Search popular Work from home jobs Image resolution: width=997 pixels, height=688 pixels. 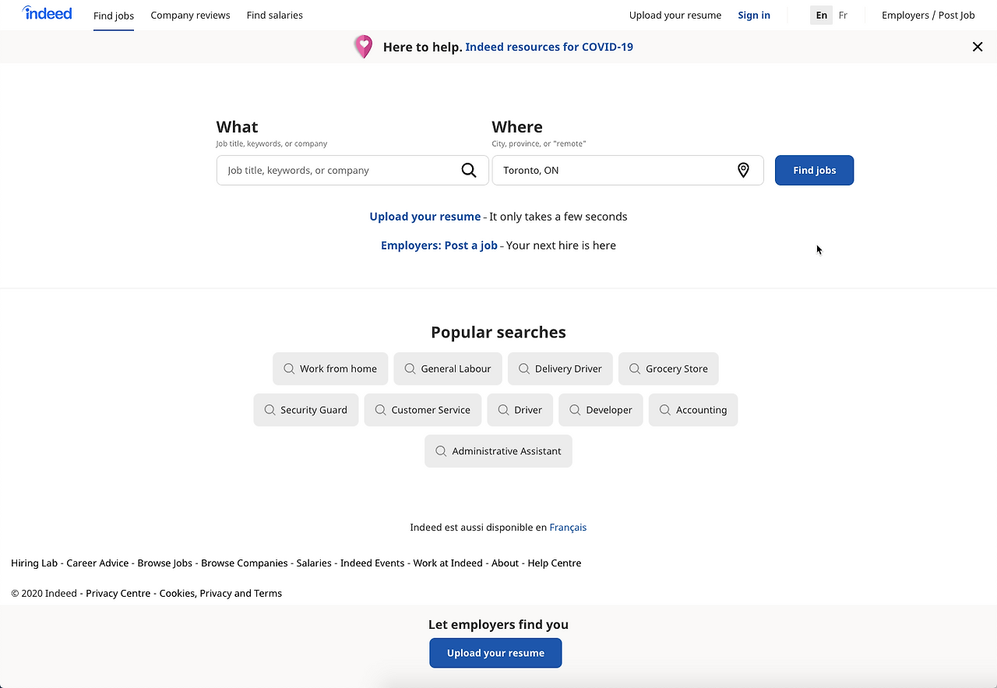coord(330,369)
